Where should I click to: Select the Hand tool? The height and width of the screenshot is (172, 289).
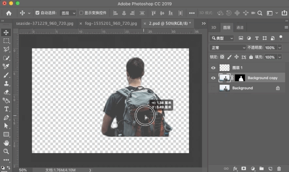[x=6, y=143]
